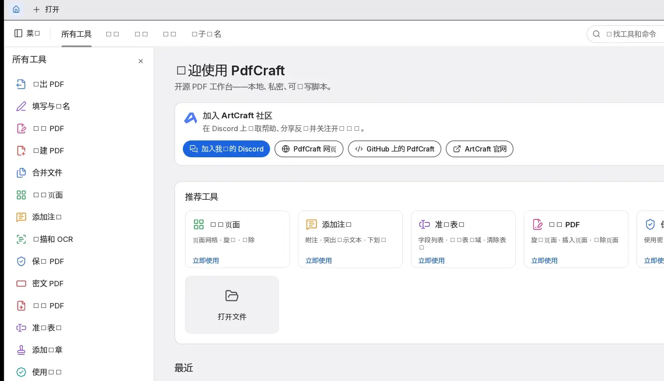The image size is (664, 381).
Task: Open GitHub 上的 PdfCraft button
Action: point(394,149)
